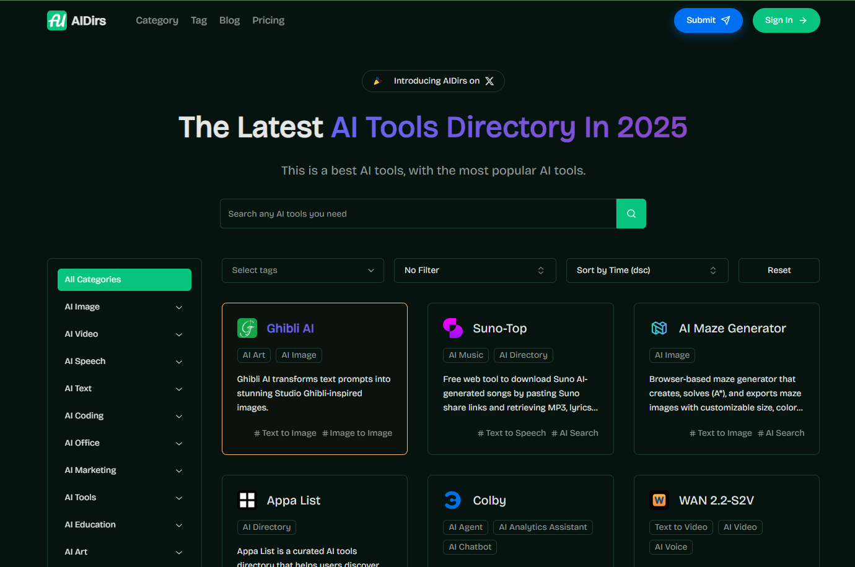
Task: Click the WAN 2.2-S2V logo icon
Action: coord(659,500)
